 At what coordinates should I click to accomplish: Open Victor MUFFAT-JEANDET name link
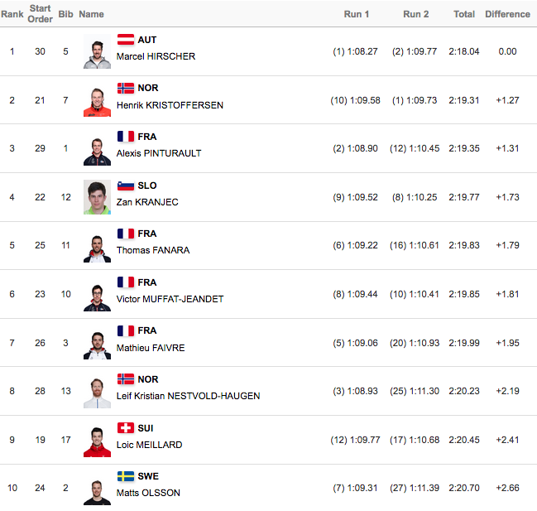[x=170, y=299]
